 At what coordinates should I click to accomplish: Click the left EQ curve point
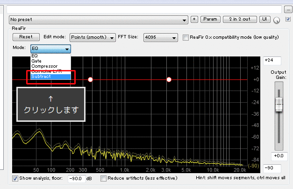point(91,80)
